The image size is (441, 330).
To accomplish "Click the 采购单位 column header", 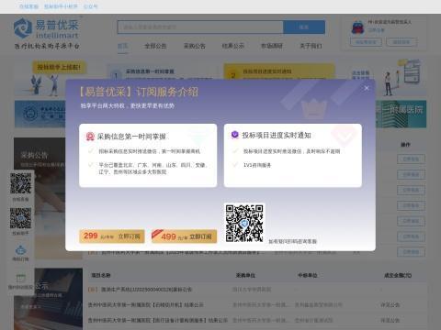I will point(245,275).
